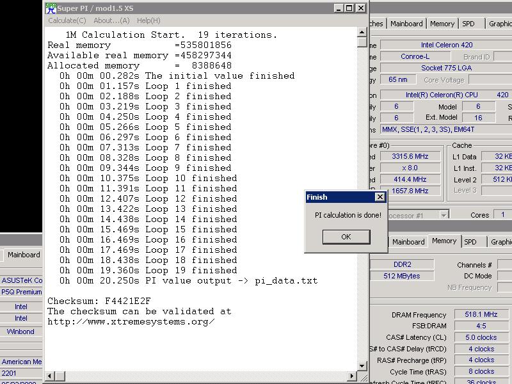Close the Super PI window
This screenshot has width=512, height=384.
(361, 8)
